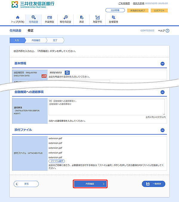Click the 送金指定日 date field
Screen dimensions: 179x202
click(x=56, y=72)
